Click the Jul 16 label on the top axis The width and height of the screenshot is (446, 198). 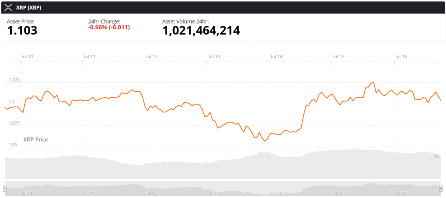click(401, 57)
